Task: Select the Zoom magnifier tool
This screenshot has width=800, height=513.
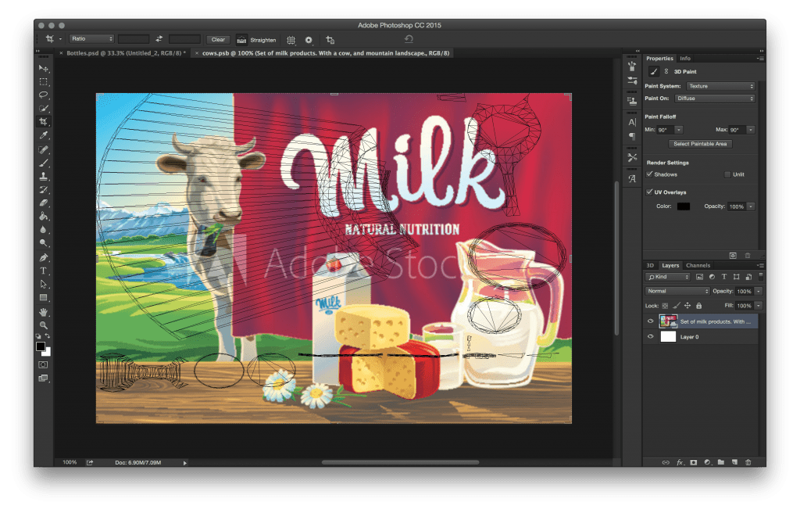Action: point(44,325)
